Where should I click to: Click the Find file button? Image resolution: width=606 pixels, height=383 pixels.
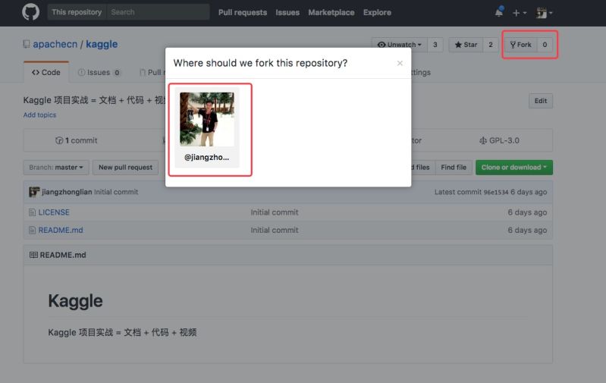tap(454, 168)
